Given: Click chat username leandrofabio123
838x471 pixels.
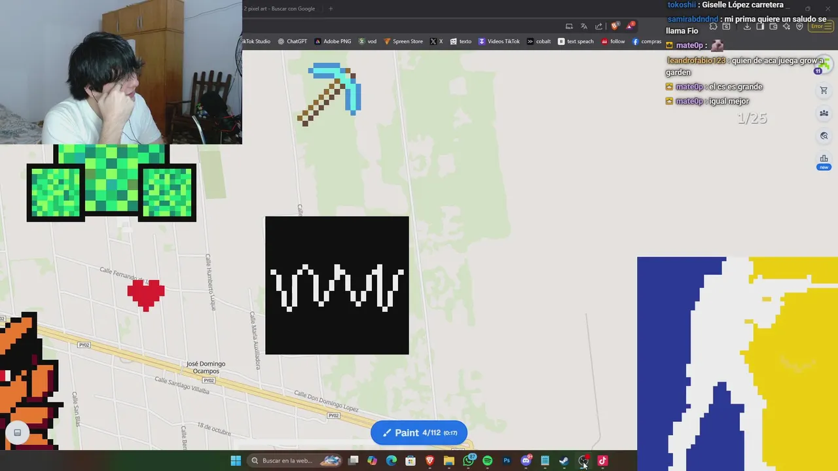Looking at the screenshot, I should (x=696, y=60).
